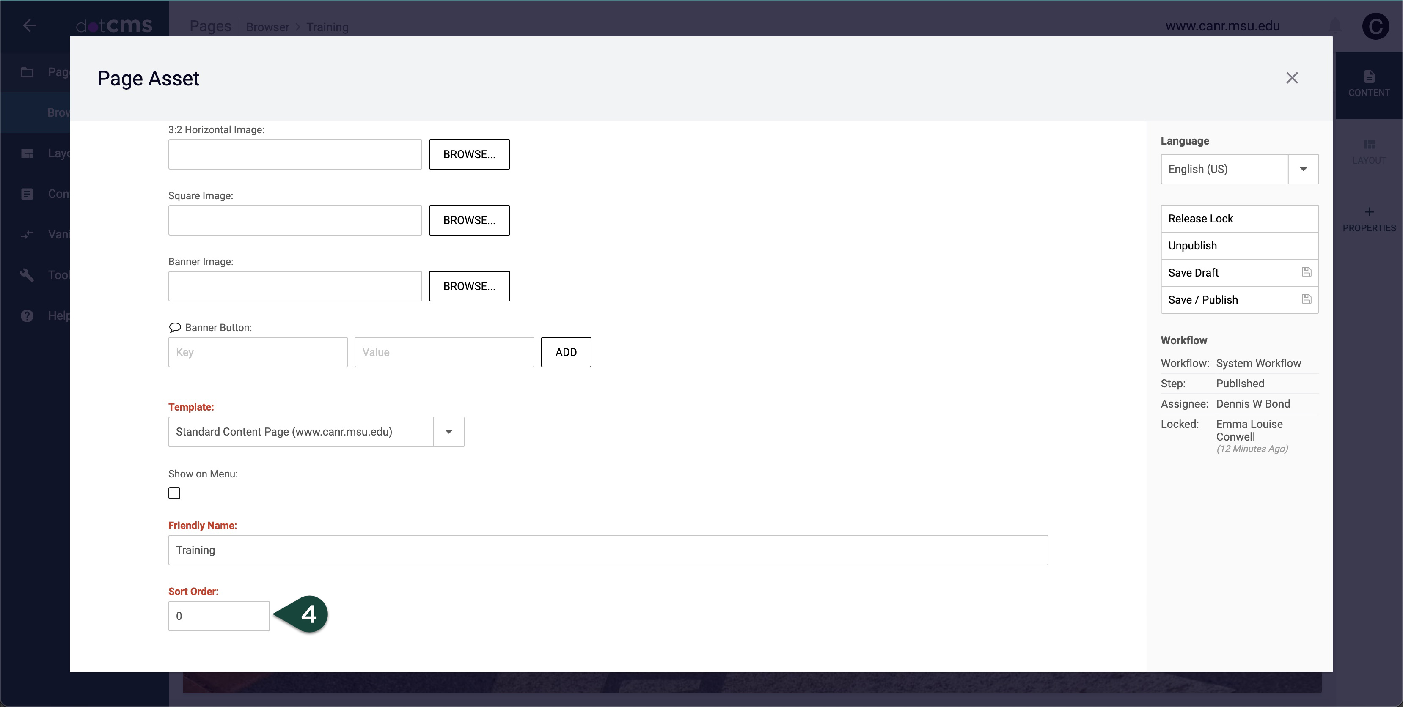Viewport: 1403px width, 707px height.
Task: Select the Unpublish workflow action
Action: point(1239,245)
